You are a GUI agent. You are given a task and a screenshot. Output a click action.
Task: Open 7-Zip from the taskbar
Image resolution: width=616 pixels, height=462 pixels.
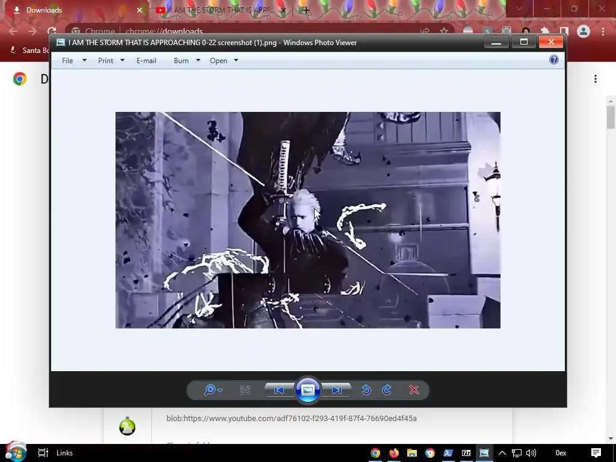466,453
